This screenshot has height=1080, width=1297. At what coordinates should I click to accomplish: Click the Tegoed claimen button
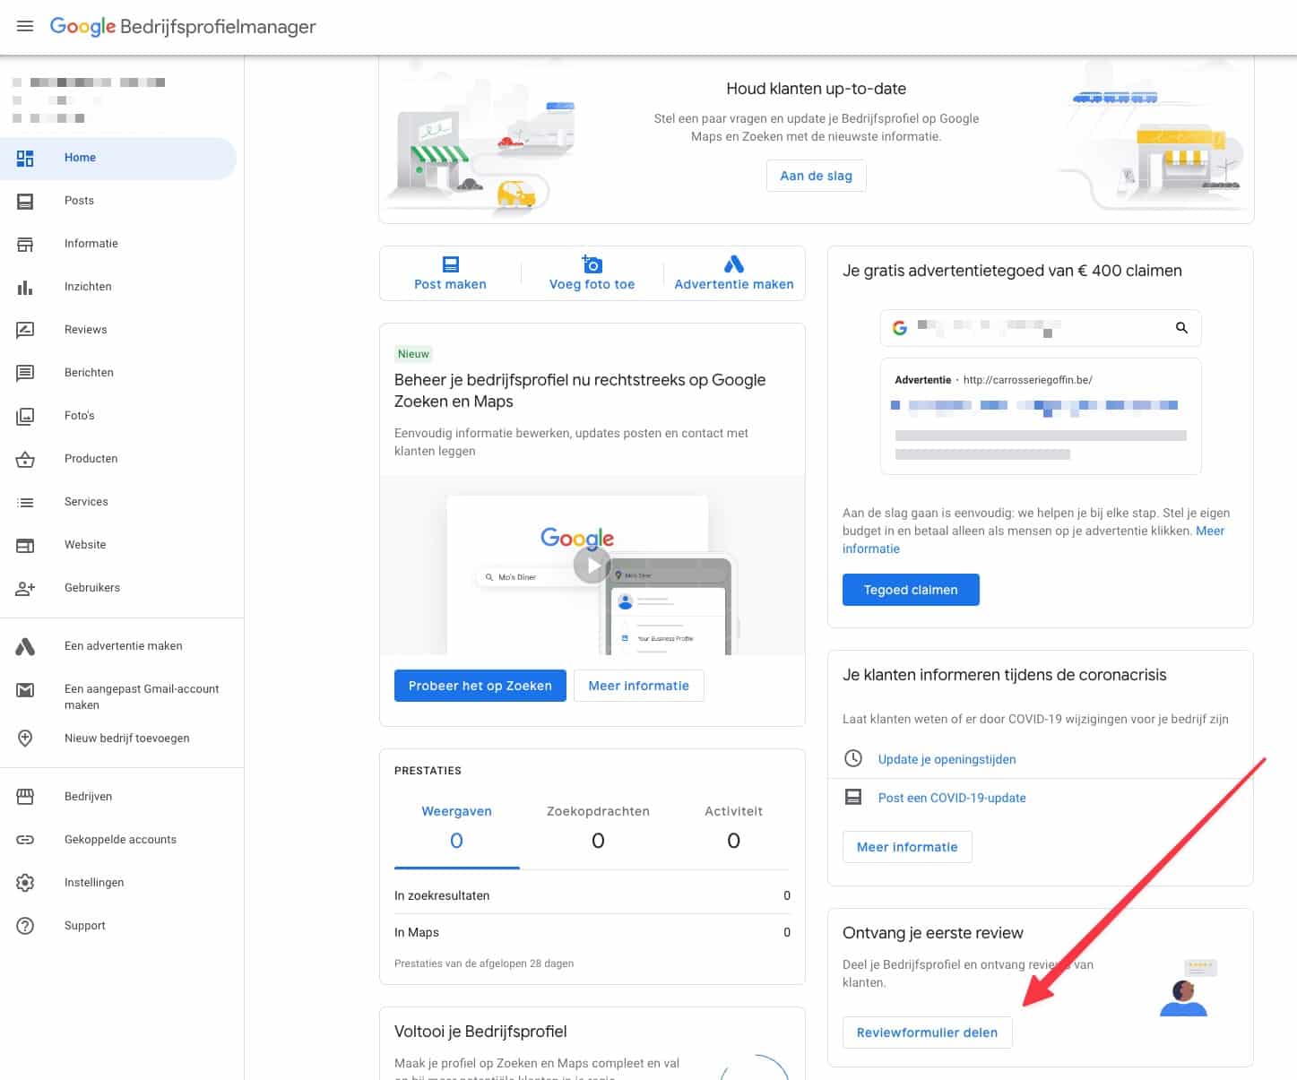click(911, 590)
